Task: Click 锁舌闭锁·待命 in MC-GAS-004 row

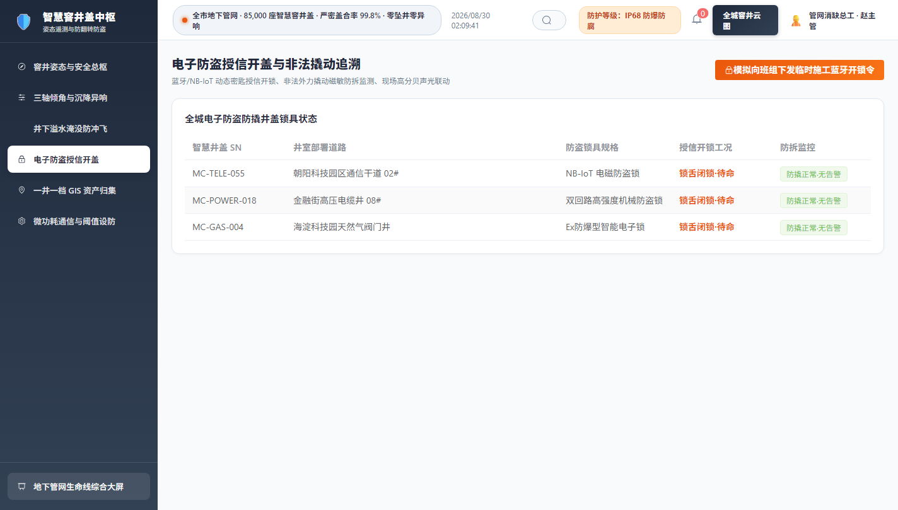Action: tap(707, 227)
